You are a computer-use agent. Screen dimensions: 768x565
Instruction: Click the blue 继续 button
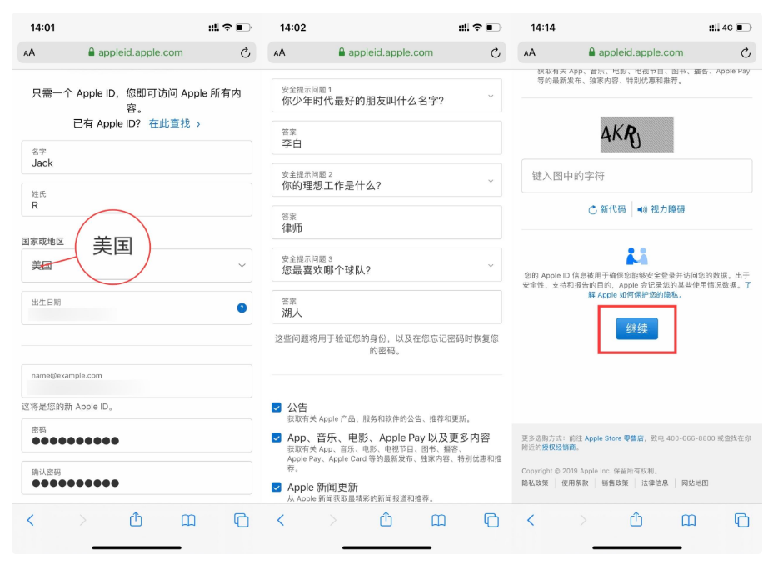[636, 328]
